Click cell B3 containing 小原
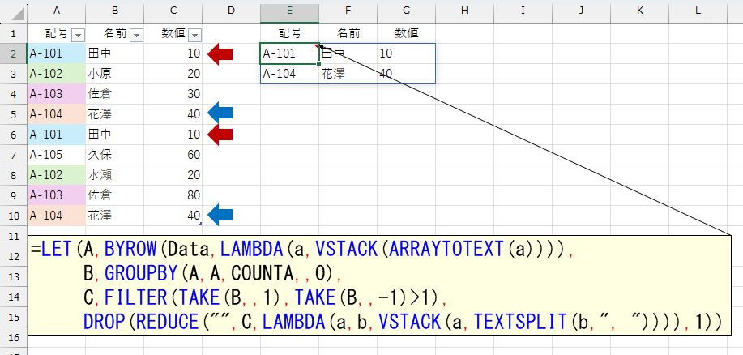 coord(115,74)
